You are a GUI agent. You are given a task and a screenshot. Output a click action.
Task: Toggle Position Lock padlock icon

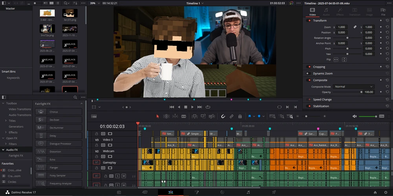click(240, 116)
